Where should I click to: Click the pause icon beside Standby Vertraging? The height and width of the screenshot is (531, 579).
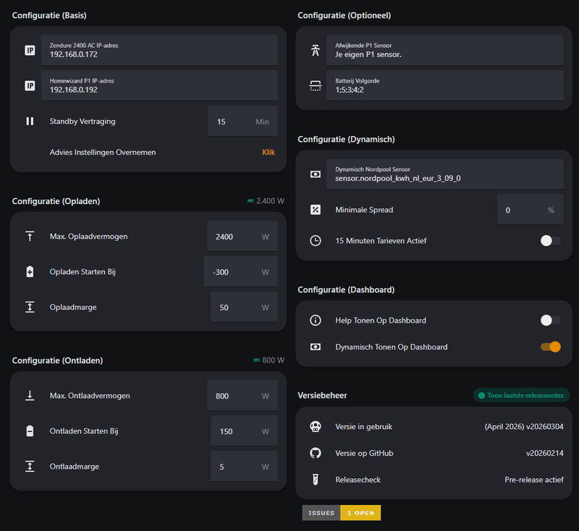pyautogui.click(x=30, y=122)
